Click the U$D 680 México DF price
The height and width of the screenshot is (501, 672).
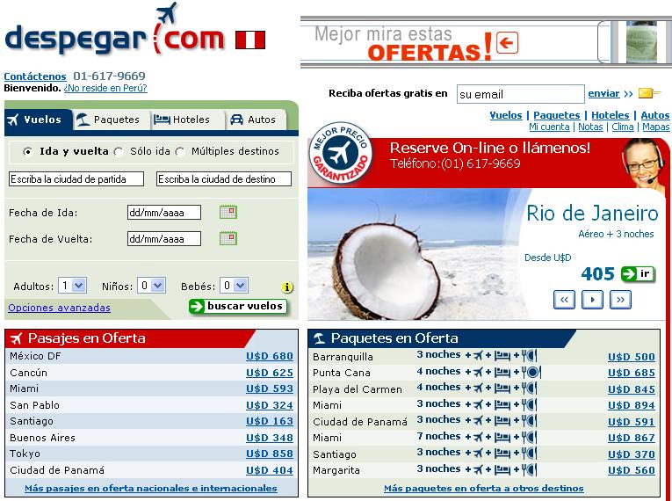tap(270, 356)
